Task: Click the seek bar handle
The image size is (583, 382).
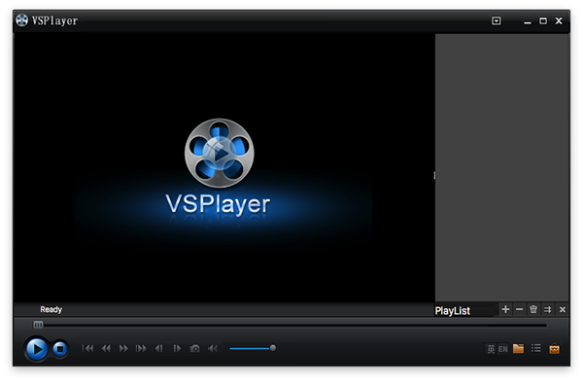Action: 38,325
